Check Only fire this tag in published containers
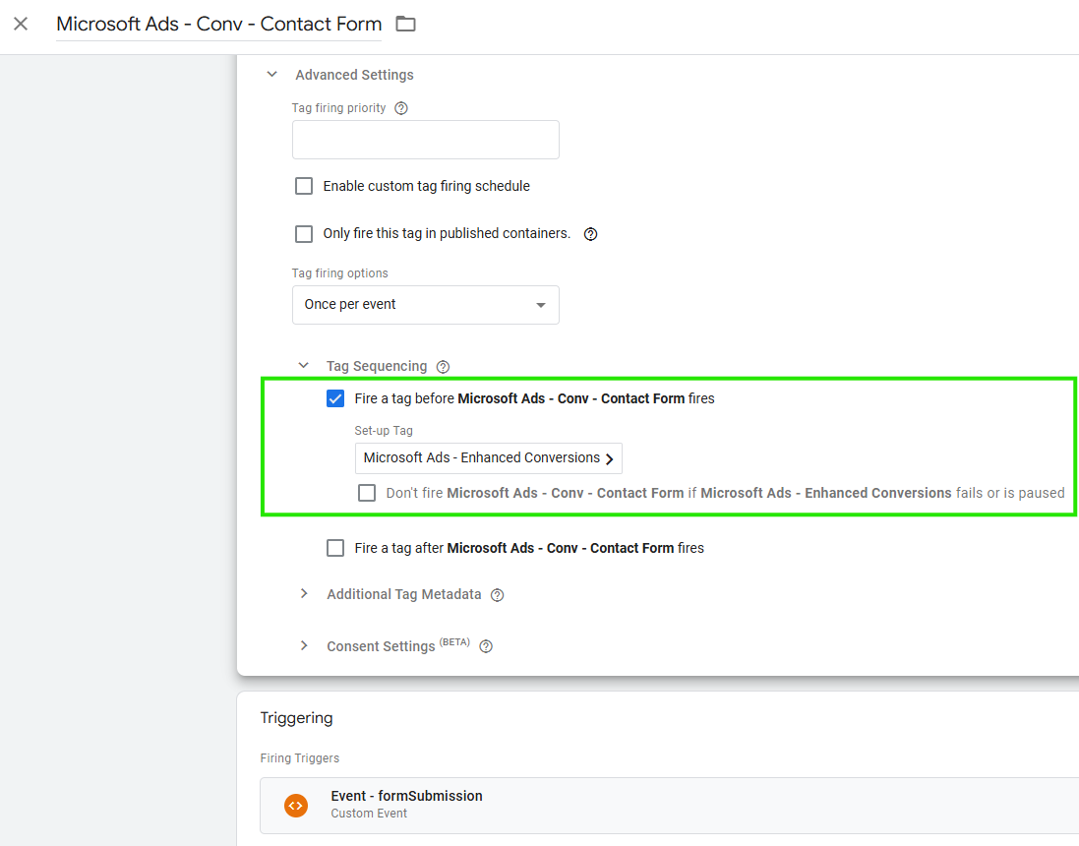 (x=304, y=234)
